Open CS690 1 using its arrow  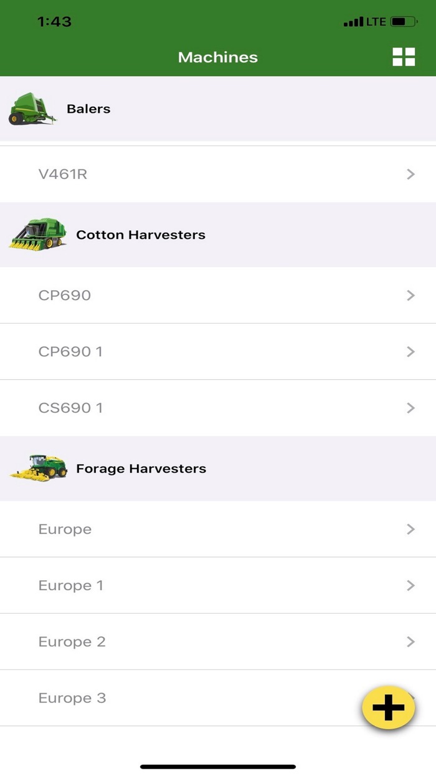pyautogui.click(x=410, y=407)
